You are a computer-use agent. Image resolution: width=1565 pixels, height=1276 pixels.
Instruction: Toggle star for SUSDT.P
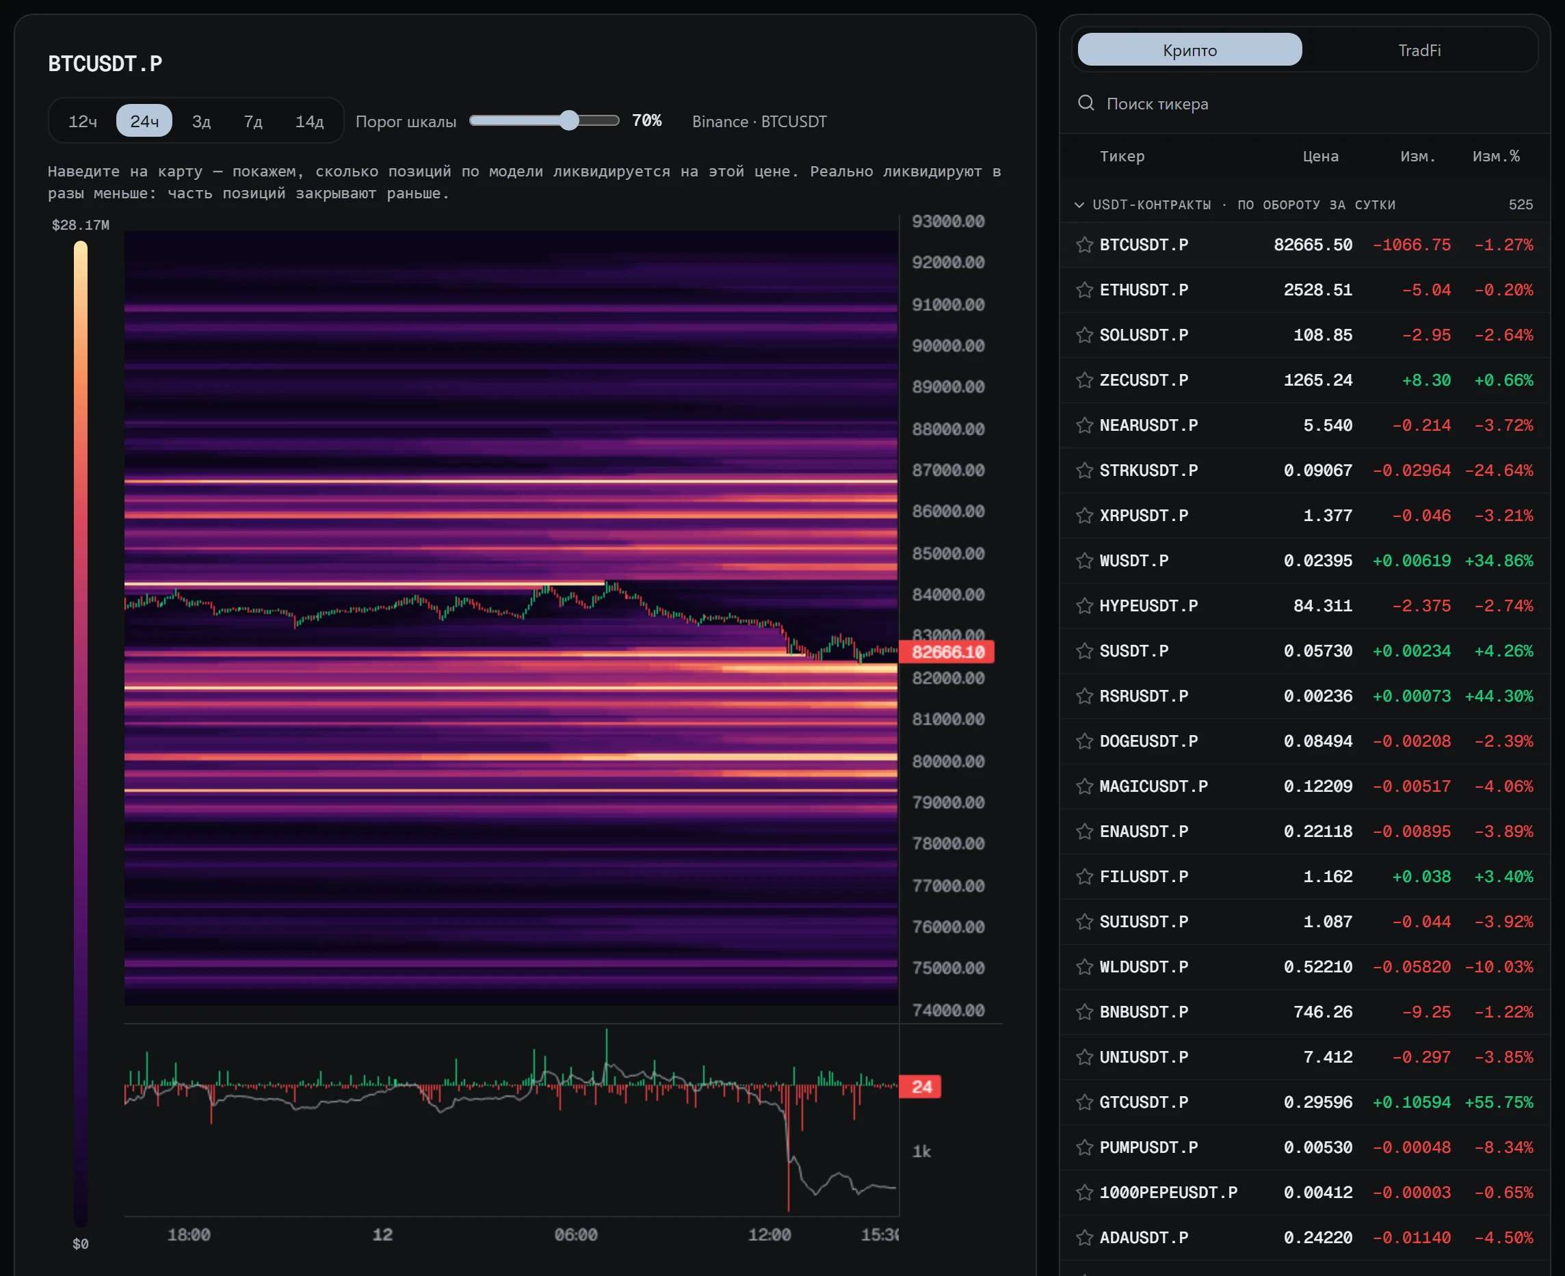coord(1084,650)
